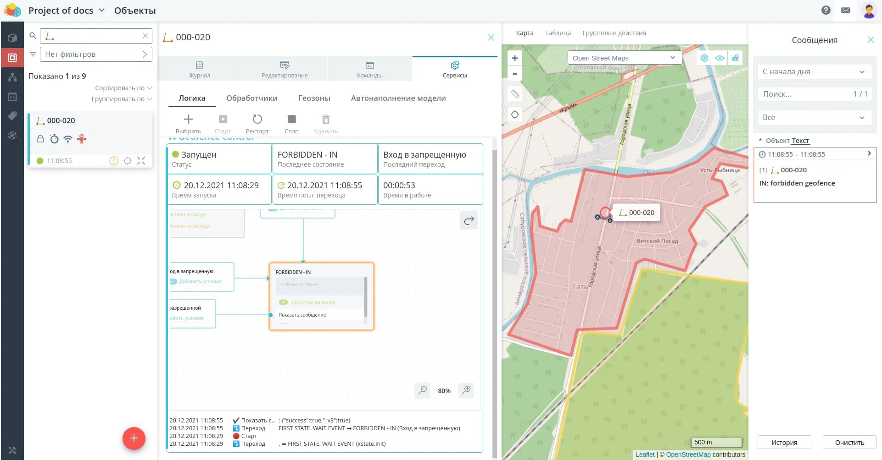This screenshot has height=460, width=882.
Task: Toggle the object tracking target icon on map
Action: tap(704, 58)
